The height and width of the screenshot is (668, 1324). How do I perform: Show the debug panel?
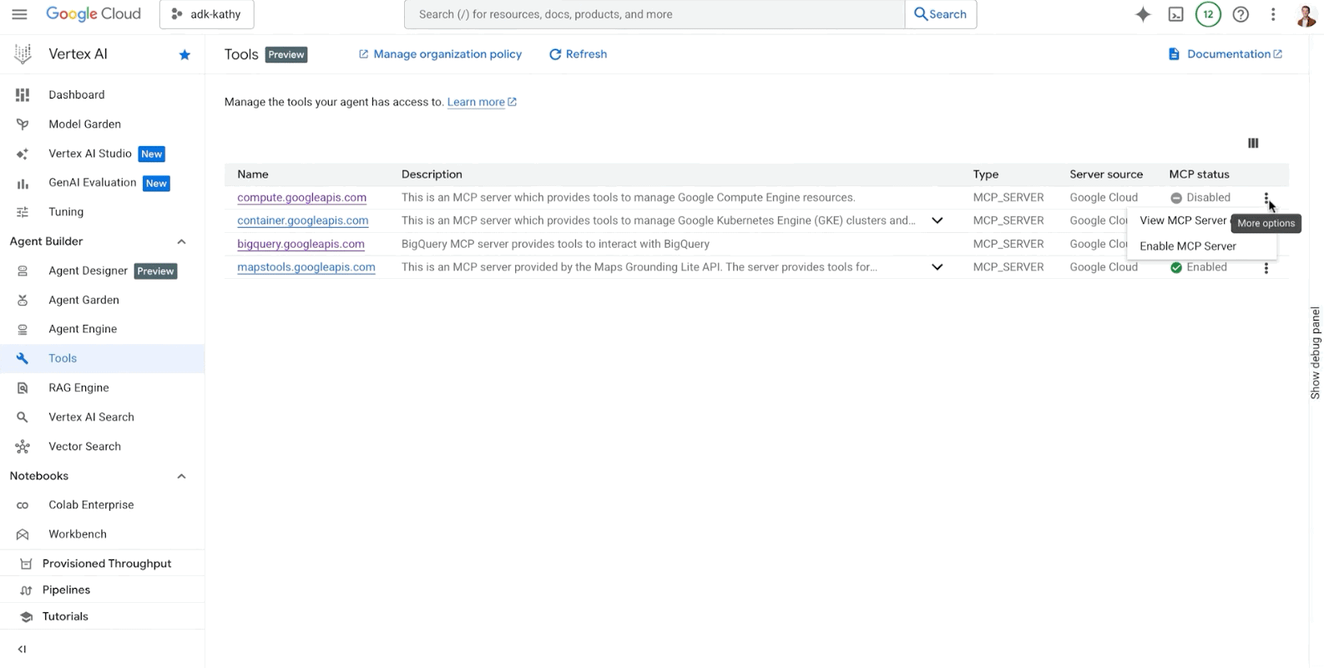pyautogui.click(x=1316, y=352)
